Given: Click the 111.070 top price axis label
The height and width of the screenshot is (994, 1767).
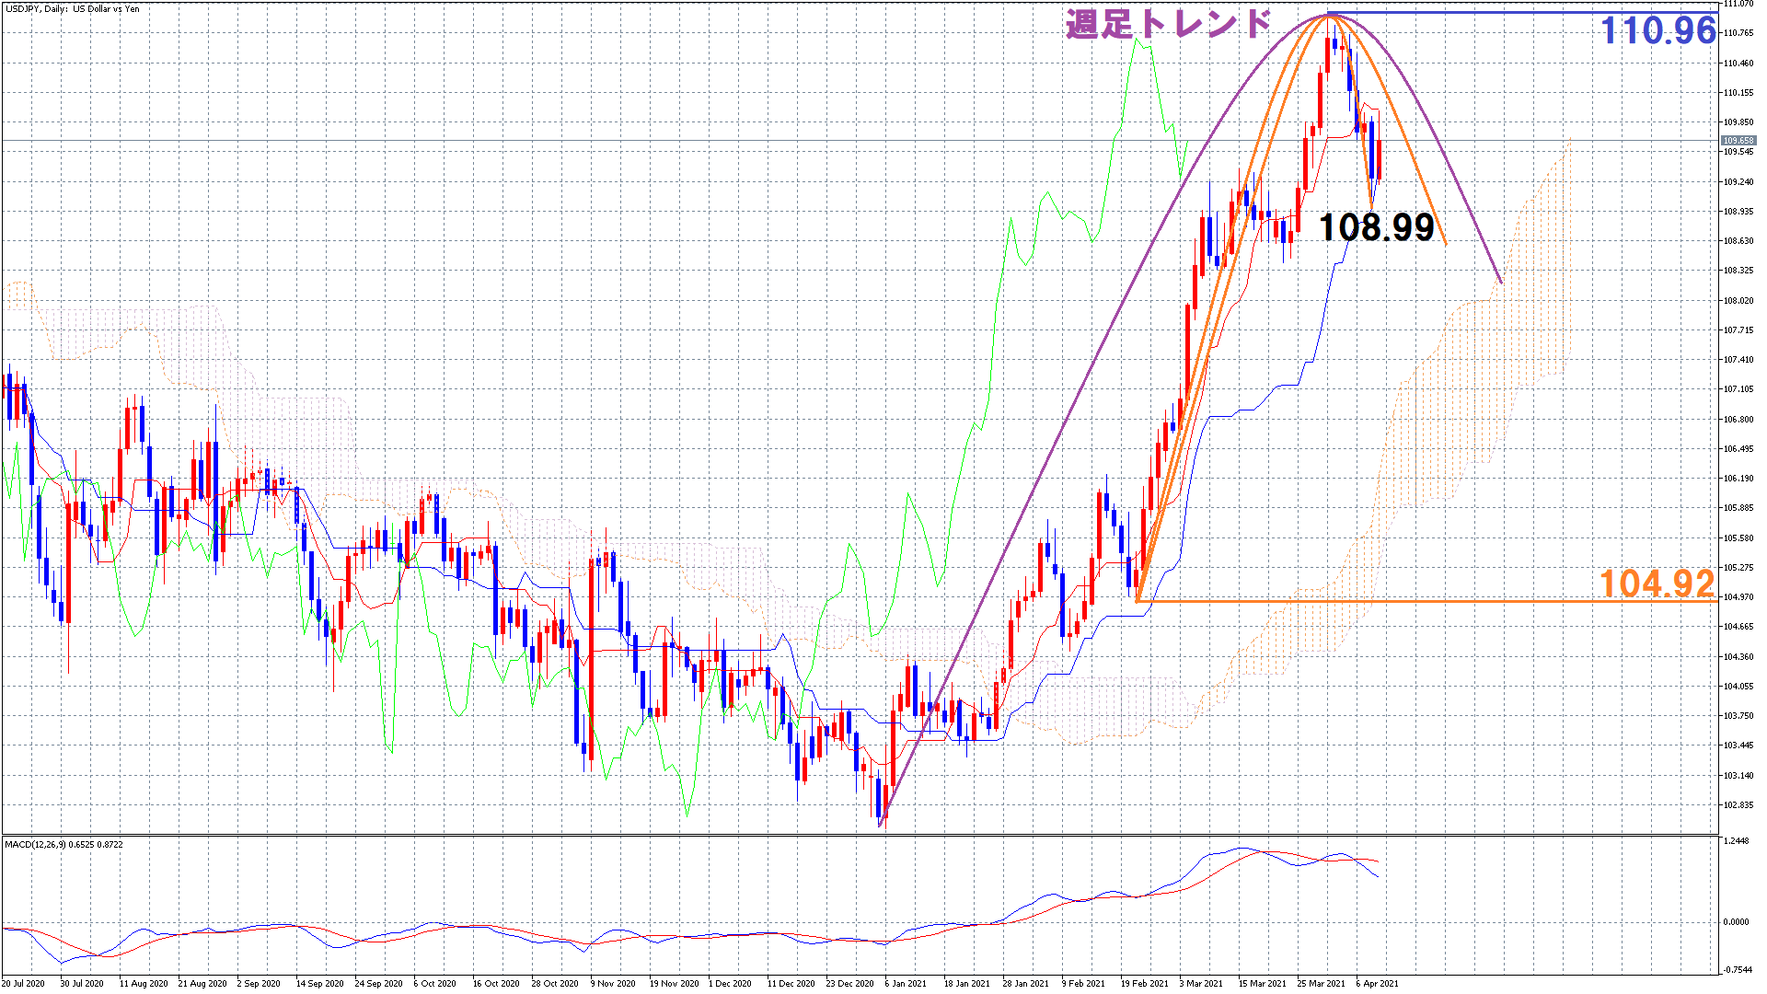Looking at the screenshot, I should pos(1738,5).
